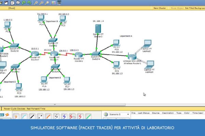Click the green Undo arrow
This screenshot has width=205, height=136.
[x=24, y=3]
